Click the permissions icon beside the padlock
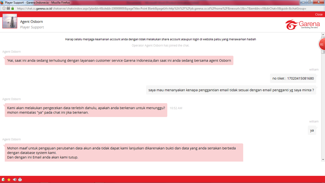Screen dimensions: 325x183 [8, 8]
